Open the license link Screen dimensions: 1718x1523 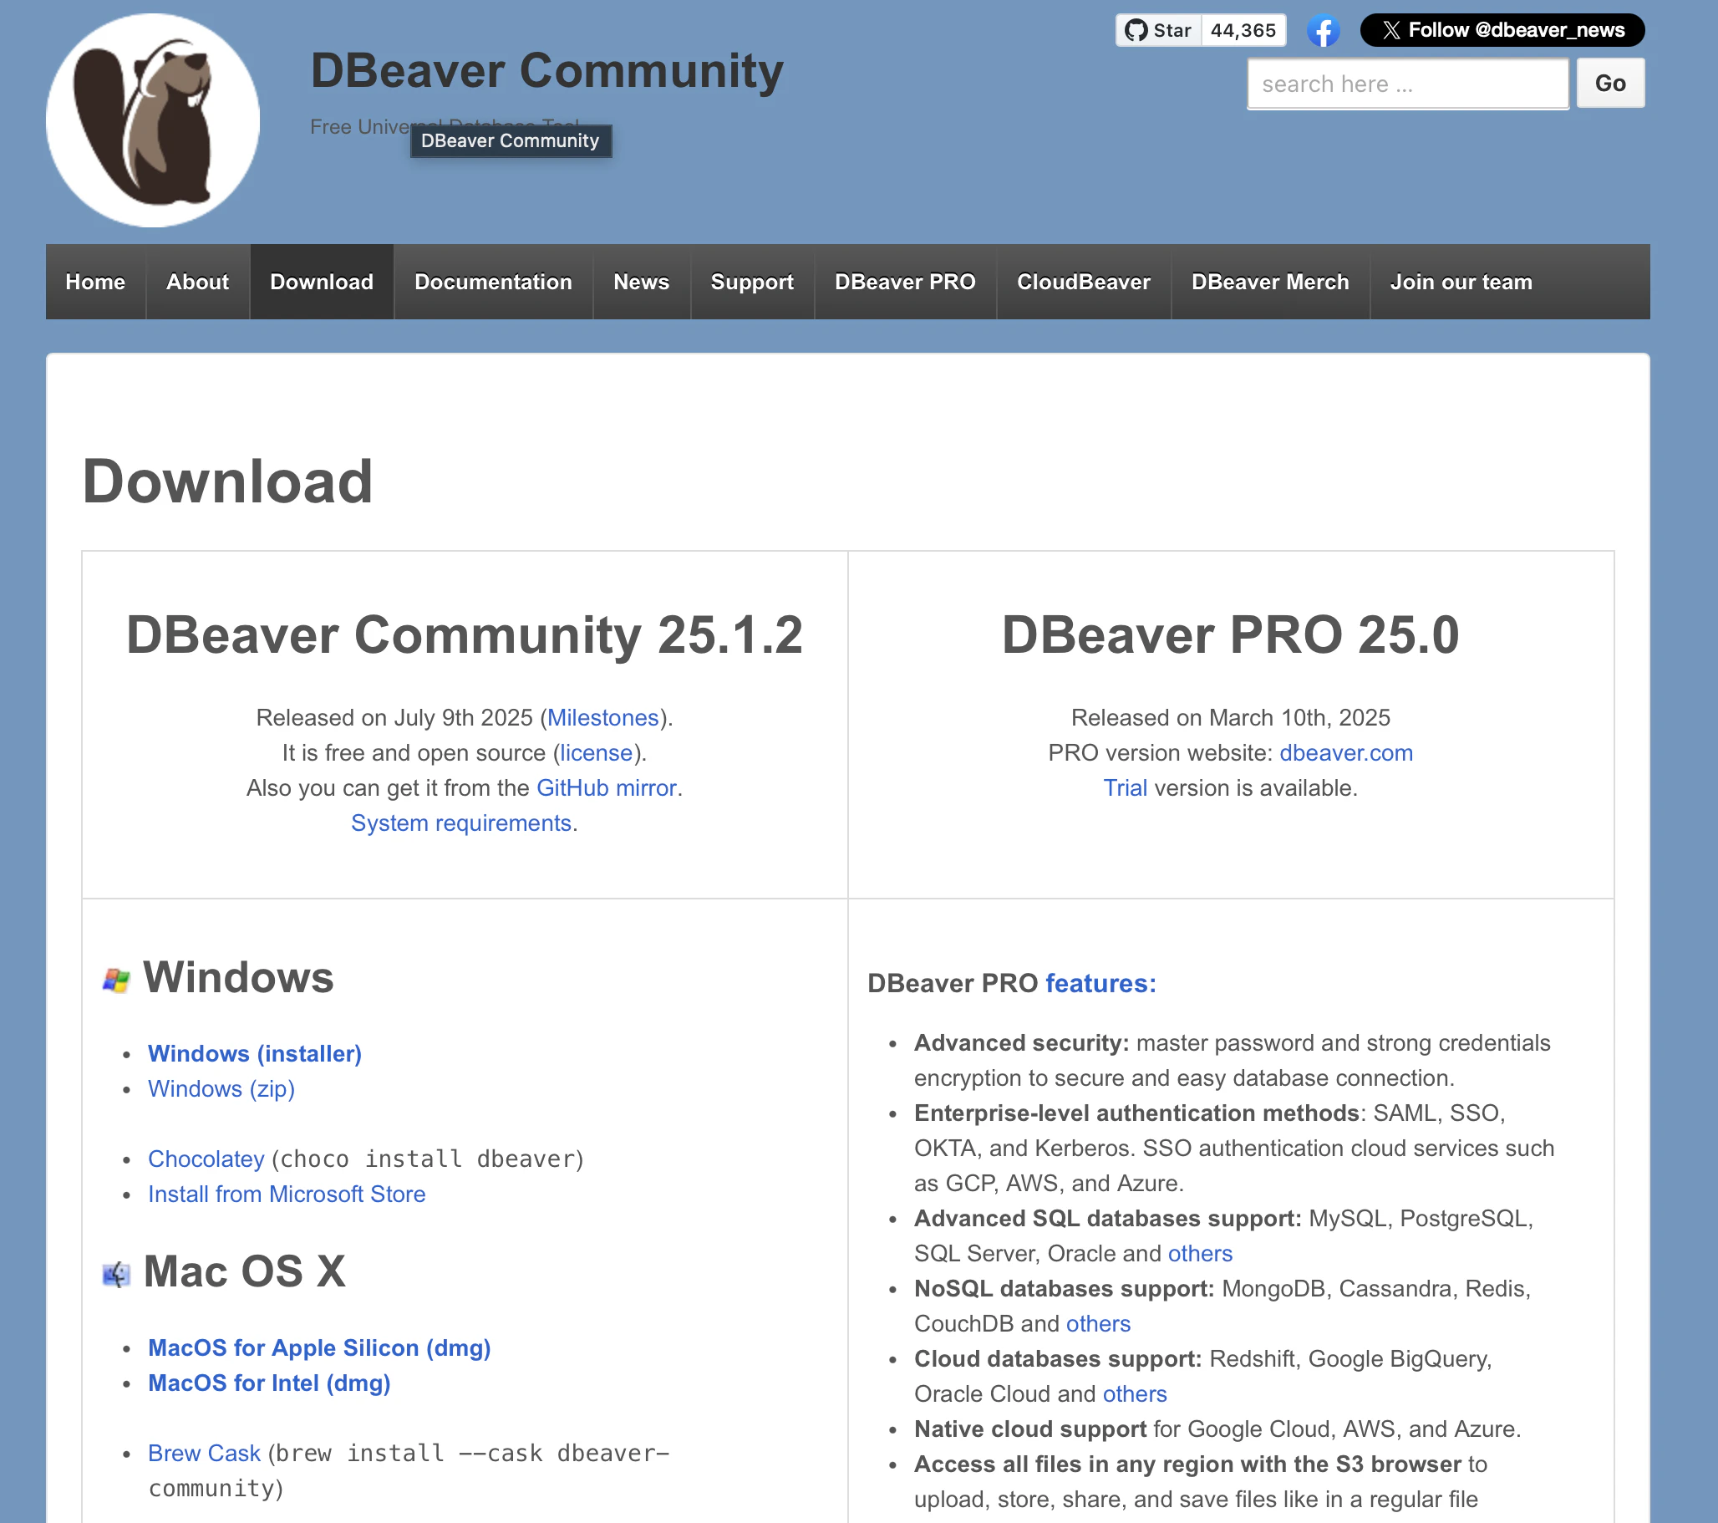(x=596, y=752)
